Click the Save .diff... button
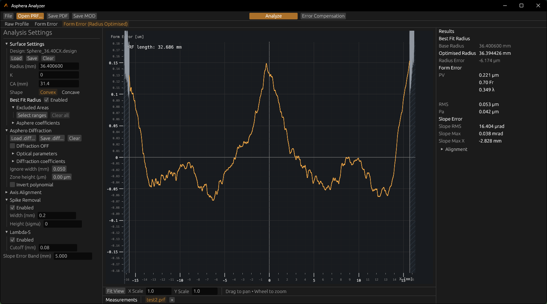The height and width of the screenshot is (304, 547). point(52,138)
